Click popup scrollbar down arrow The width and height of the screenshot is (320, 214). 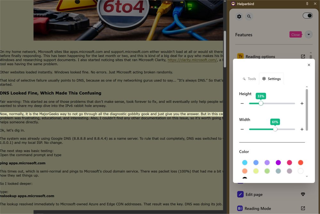click(x=307, y=177)
